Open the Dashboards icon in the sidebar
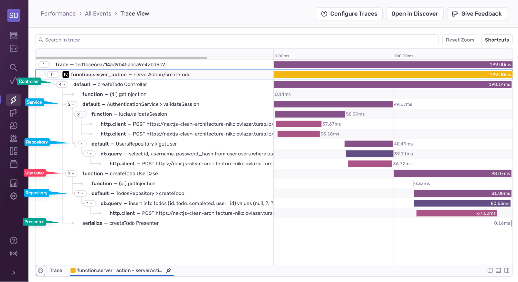 (13, 151)
